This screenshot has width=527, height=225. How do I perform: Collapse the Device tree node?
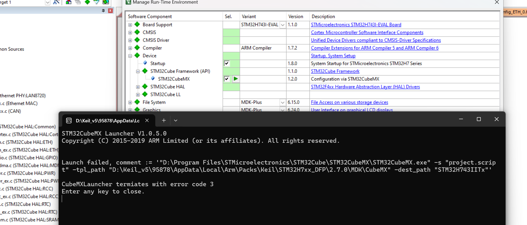point(130,56)
